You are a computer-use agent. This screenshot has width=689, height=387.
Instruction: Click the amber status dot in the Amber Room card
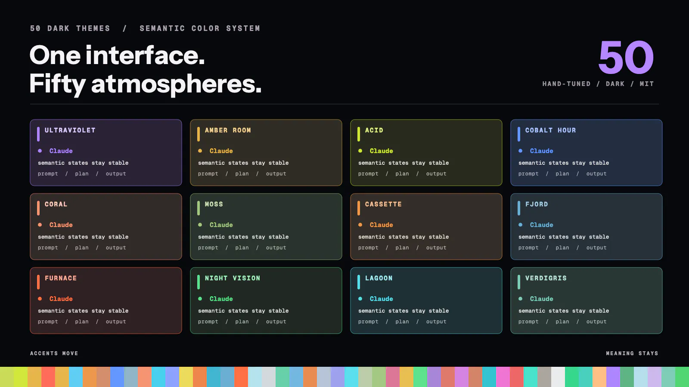[200, 151]
